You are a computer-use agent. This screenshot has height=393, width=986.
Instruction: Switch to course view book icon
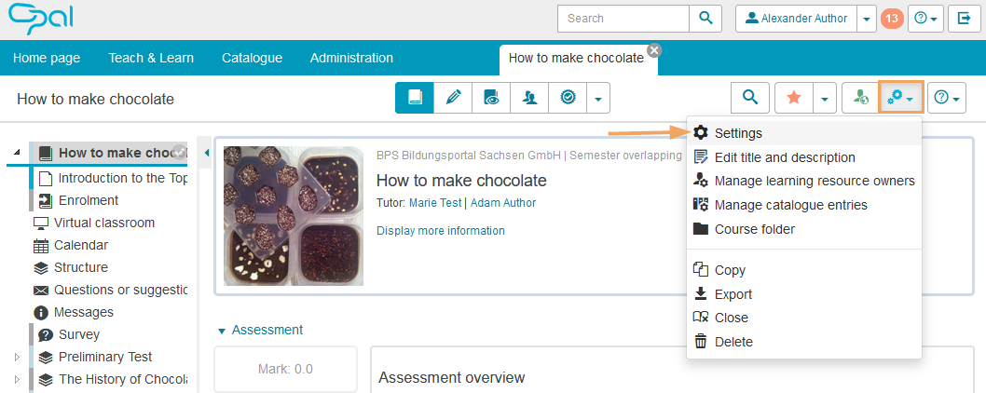[x=415, y=98]
